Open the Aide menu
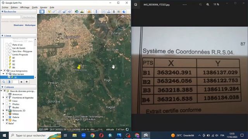Image resolution: width=248 pixels, height=139 pixels. click(52, 7)
